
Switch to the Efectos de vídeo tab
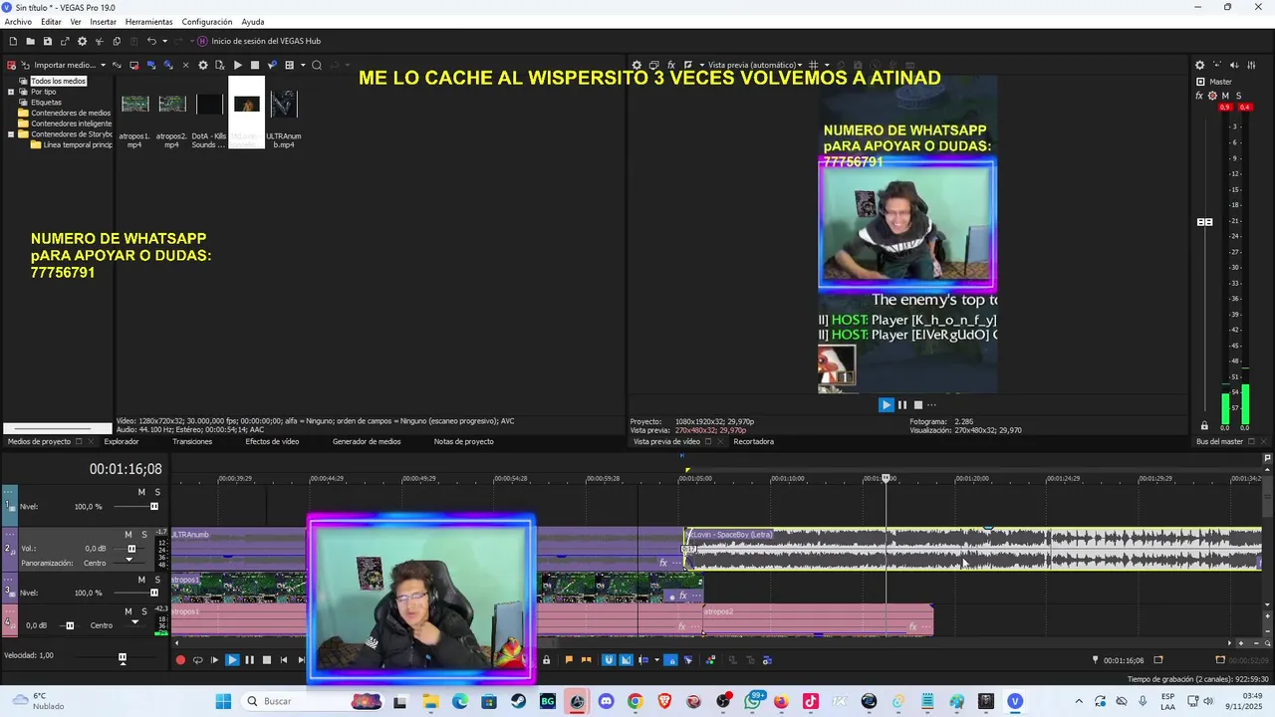pos(272,441)
